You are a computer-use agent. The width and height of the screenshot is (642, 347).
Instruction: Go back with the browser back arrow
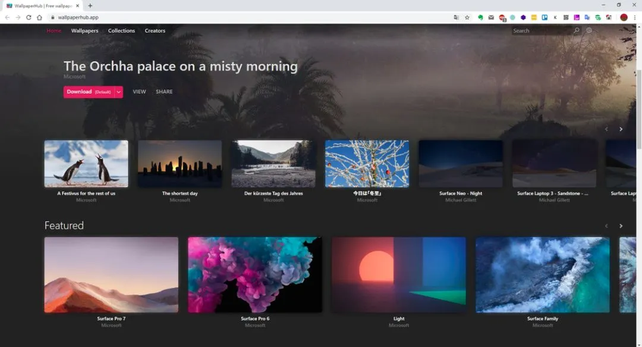(x=7, y=17)
